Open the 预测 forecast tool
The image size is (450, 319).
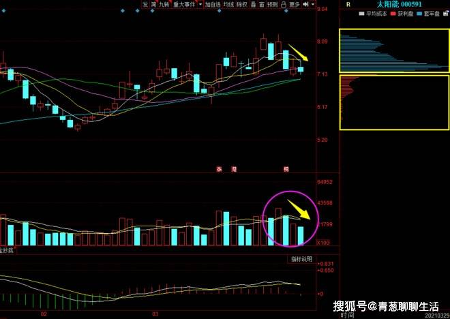click(272, 4)
